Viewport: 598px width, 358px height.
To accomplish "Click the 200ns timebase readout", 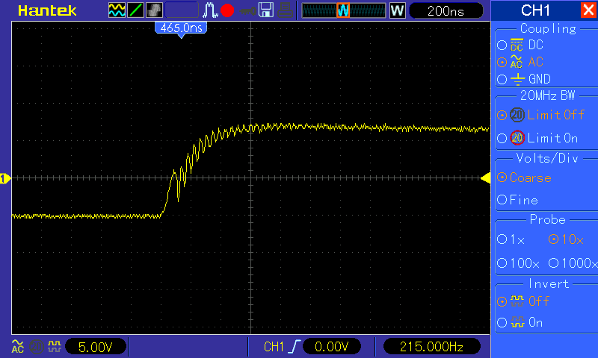I will click(x=446, y=10).
